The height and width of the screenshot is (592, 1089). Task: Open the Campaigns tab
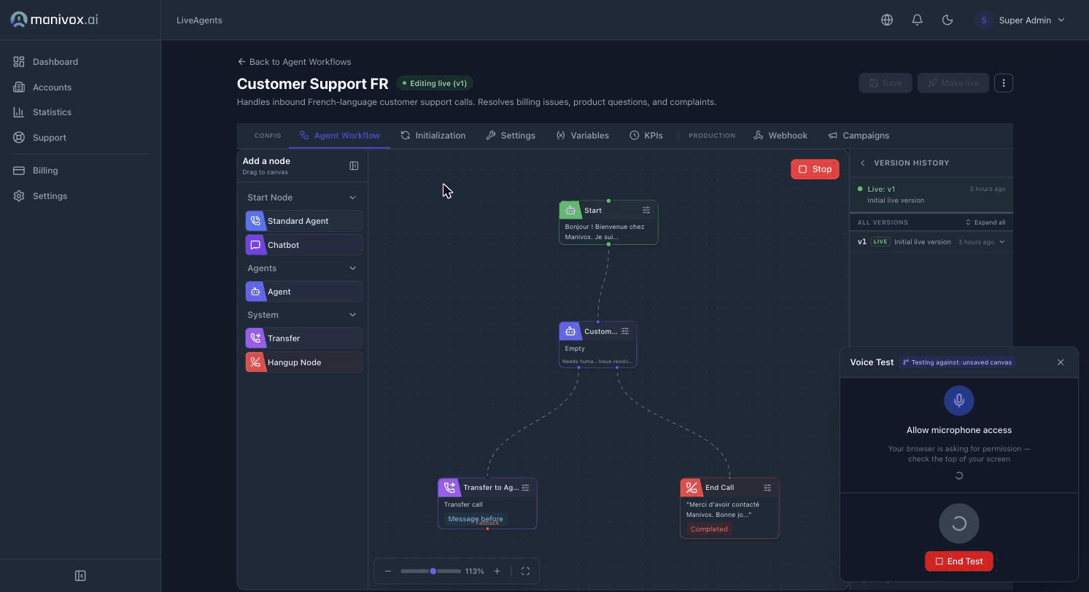859,136
